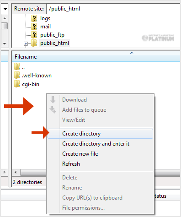This screenshot has height=217, width=181.
Task: Click the left arrow of horizontal scrollbar
Action: tap(16, 173)
